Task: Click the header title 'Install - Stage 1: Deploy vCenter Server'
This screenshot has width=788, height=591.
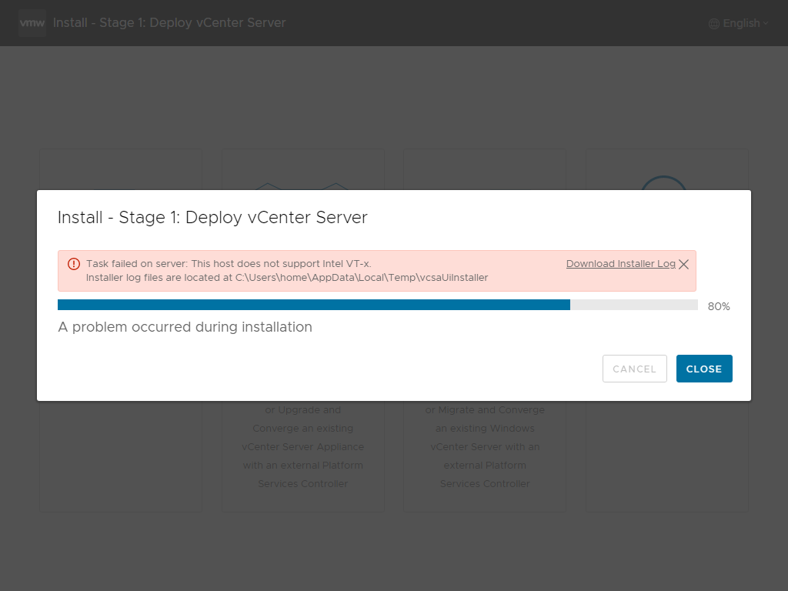Action: coord(169,22)
